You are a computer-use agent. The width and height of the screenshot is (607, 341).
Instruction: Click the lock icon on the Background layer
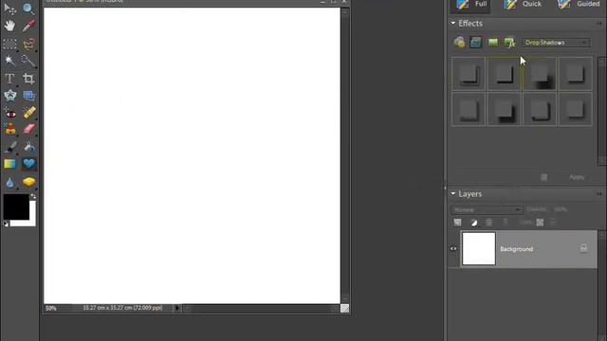584,248
